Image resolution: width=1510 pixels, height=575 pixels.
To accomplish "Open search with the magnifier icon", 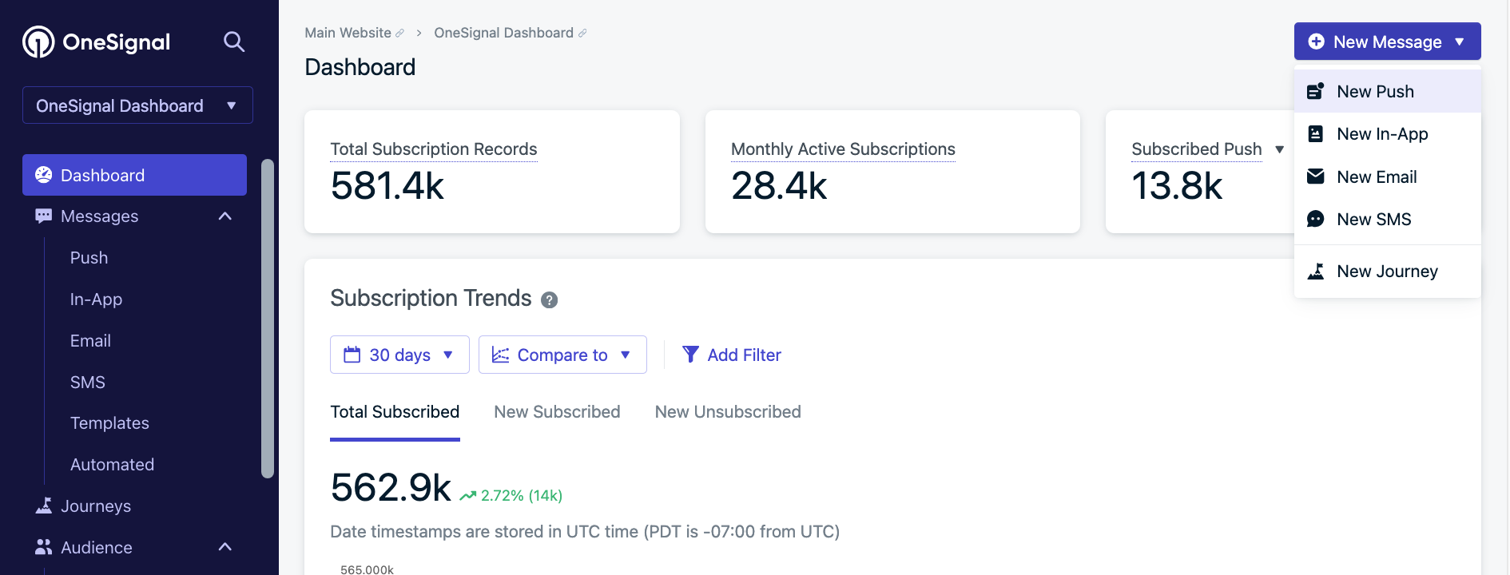I will pos(233,42).
